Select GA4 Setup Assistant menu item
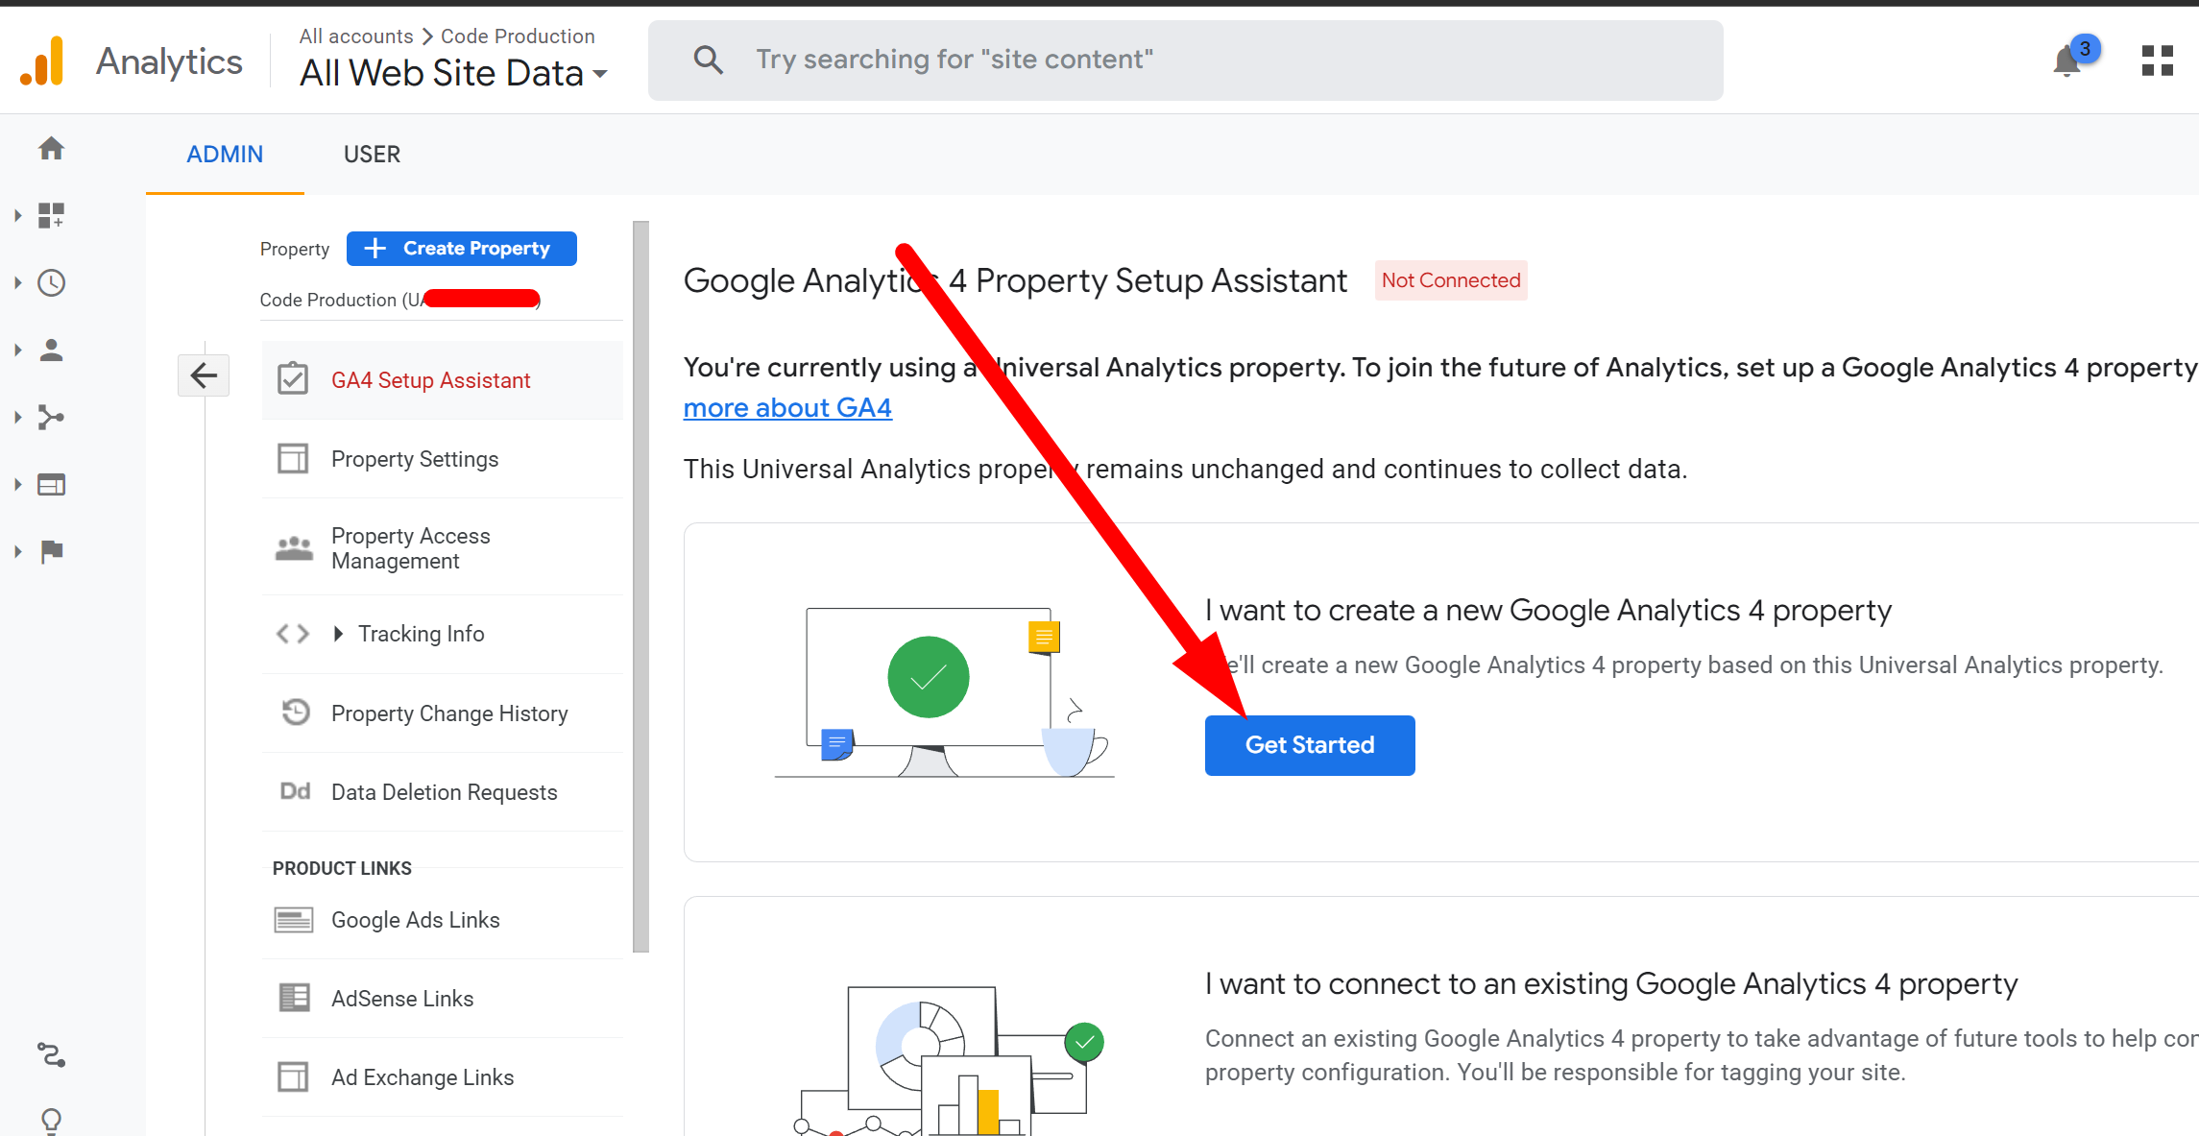Screen dimensions: 2199x1136 [x=442, y=380]
